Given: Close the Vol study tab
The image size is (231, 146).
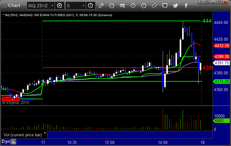Looking at the screenshot, I should 45,133.
